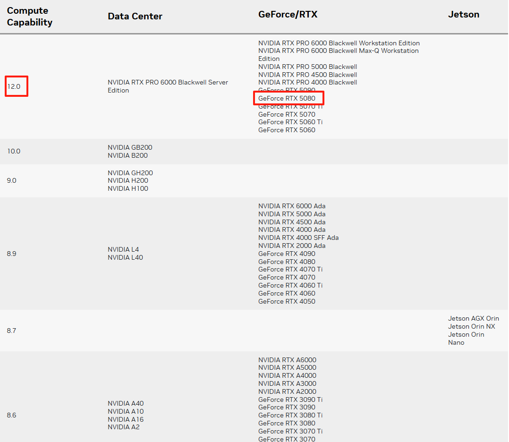Screen dimensions: 509x442
Task: Click the GeForce/RTX column header
Action: tap(288, 14)
